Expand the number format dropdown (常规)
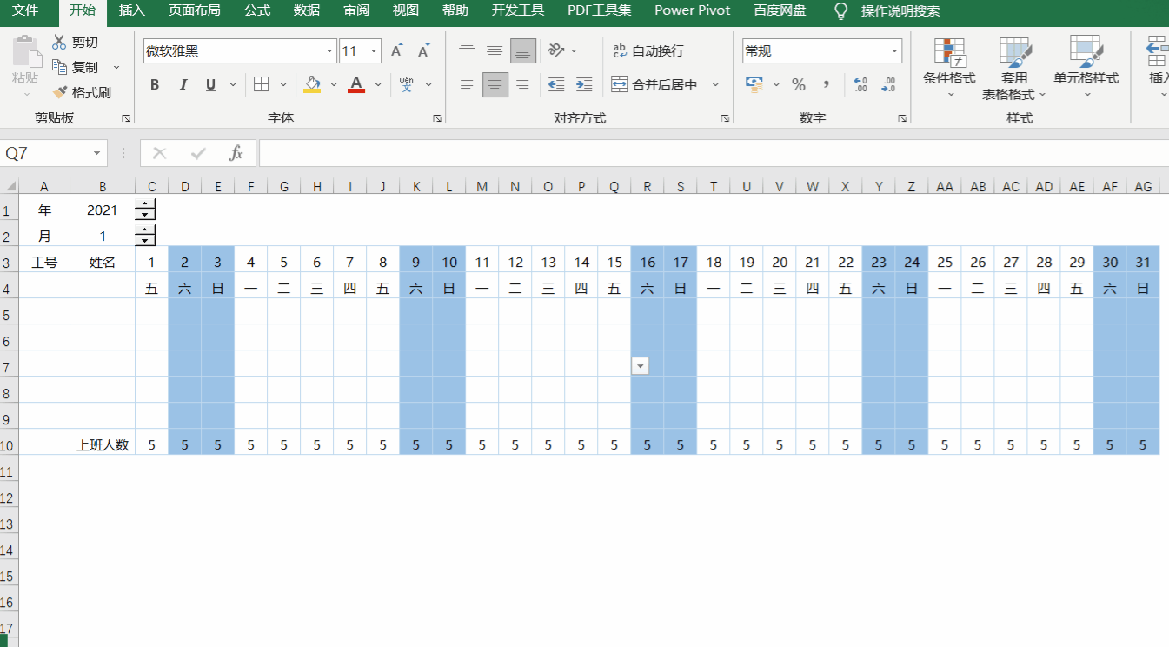The height and width of the screenshot is (647, 1169). 895,51
